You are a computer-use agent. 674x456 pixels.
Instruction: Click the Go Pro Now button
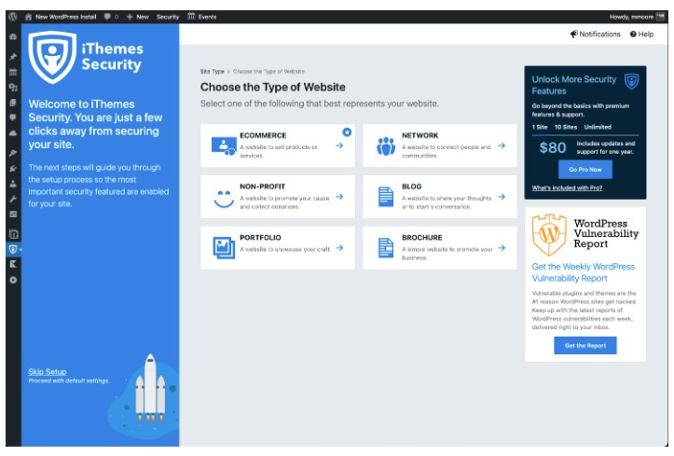[585, 170]
